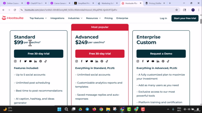Show hidden system tray icons
The height and width of the screenshot is (113, 202).
click(168, 109)
